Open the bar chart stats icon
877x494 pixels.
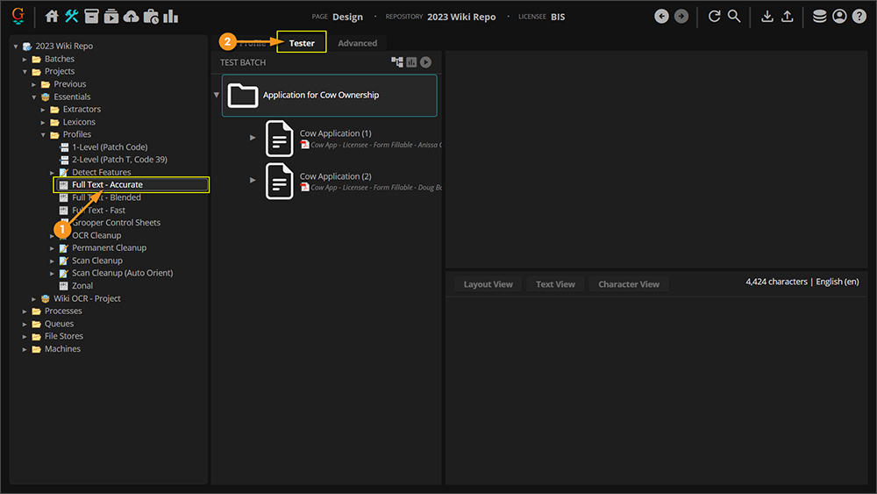170,17
